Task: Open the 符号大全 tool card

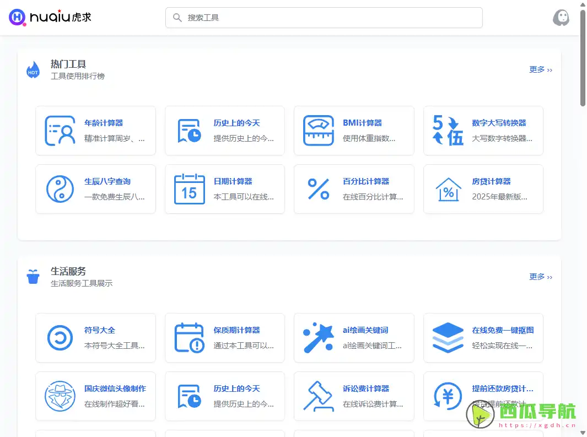Action: (x=95, y=338)
